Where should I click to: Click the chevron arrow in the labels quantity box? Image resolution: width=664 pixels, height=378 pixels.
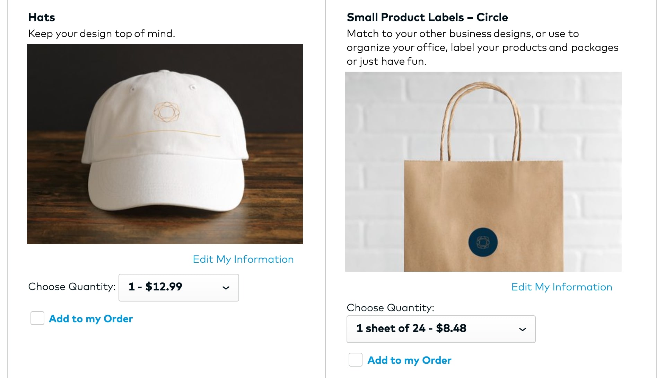[522, 329]
